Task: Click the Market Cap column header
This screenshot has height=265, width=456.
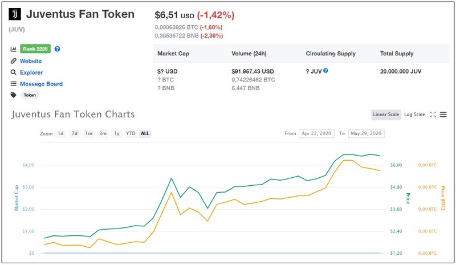Action: click(173, 54)
